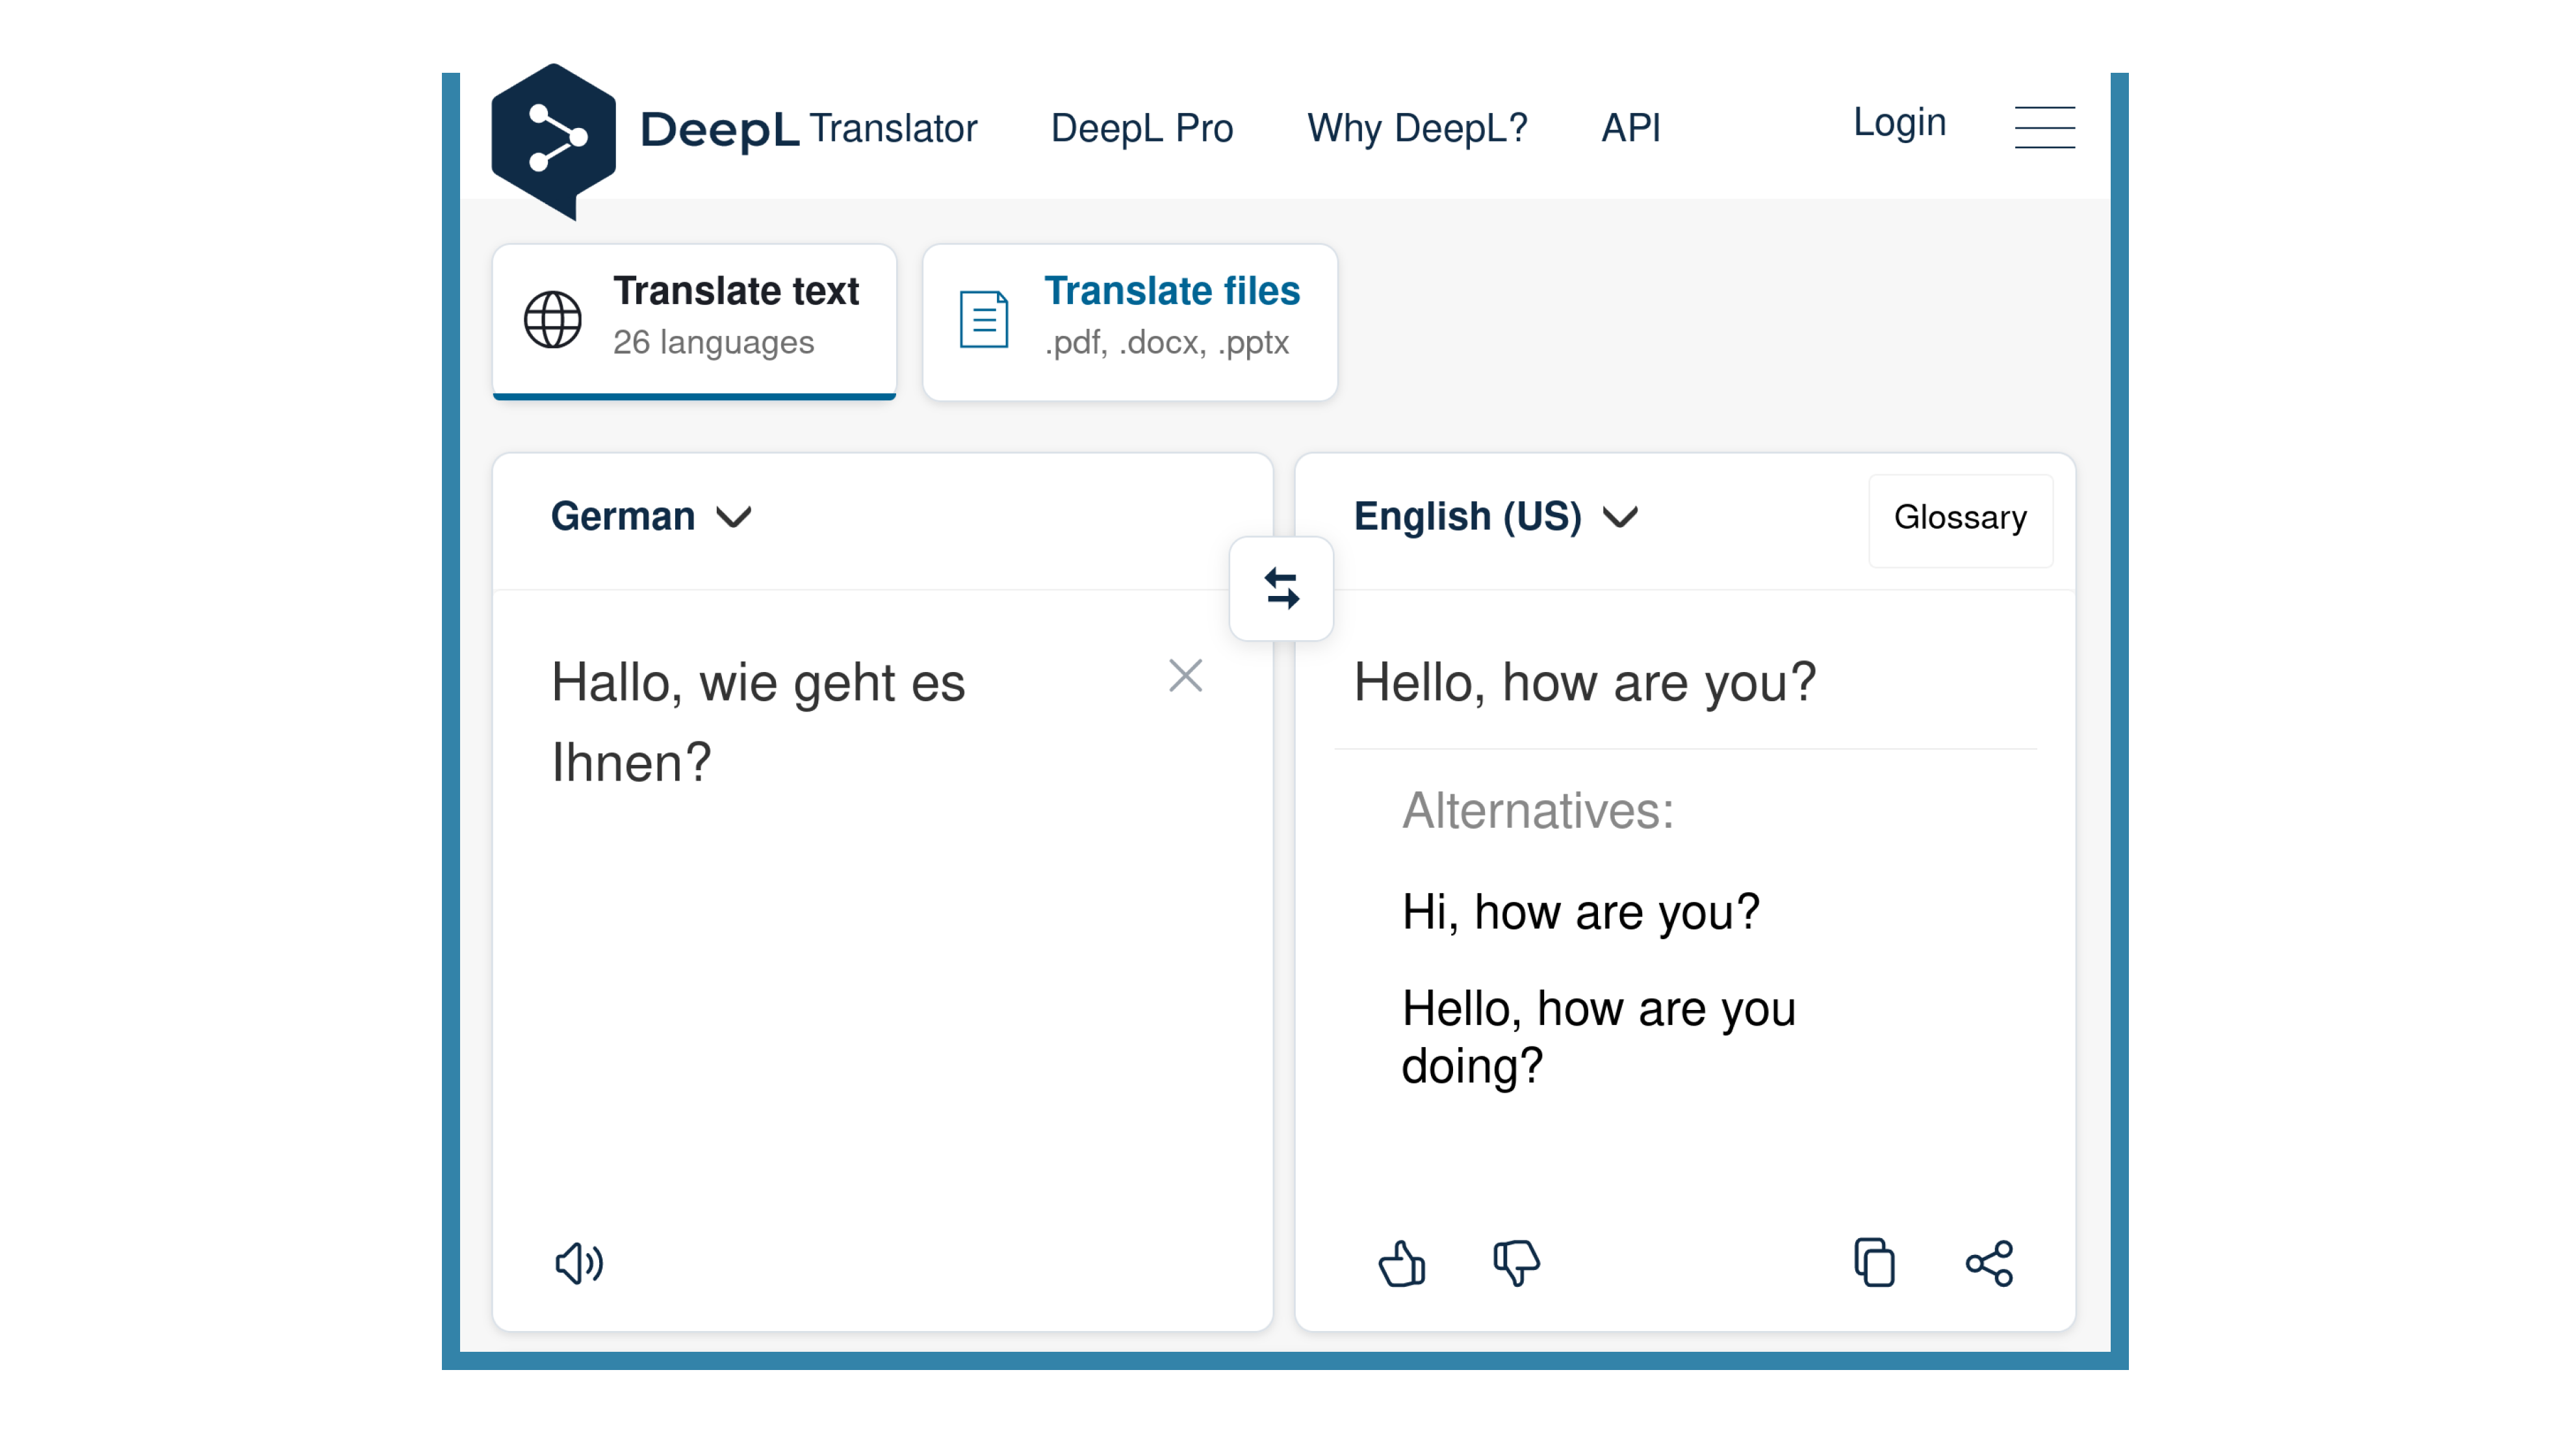This screenshot has height=1435, width=2576.
Task: Choose alternative "Hi, how are you?"
Action: coord(1580,912)
